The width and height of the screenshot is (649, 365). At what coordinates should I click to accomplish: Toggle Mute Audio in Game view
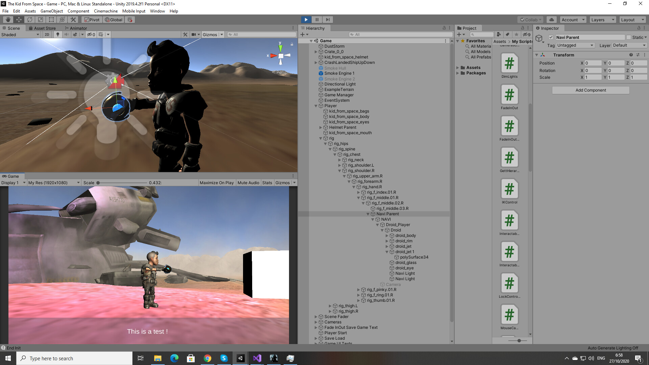[248, 183]
